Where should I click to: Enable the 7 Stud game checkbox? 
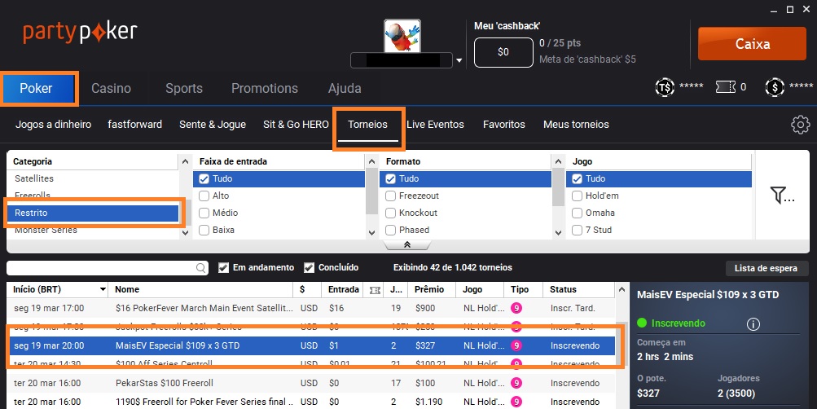pos(577,230)
